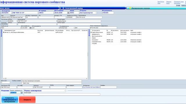
Task: Click Дата документа column header
Action: tap(125, 30)
